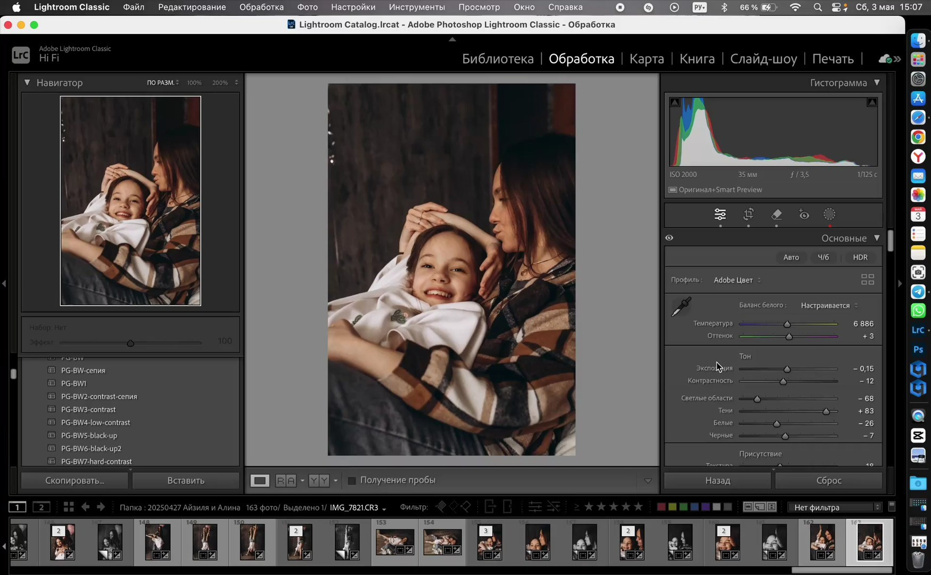The image size is (931, 575).
Task: Enable the 'Получение пробы' checkbox
Action: pos(352,481)
